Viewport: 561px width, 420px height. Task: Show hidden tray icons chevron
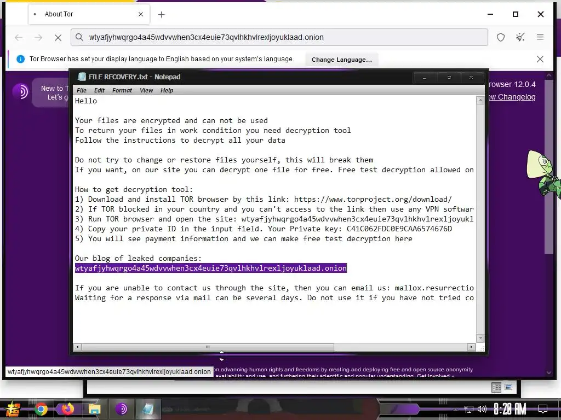pos(455,409)
